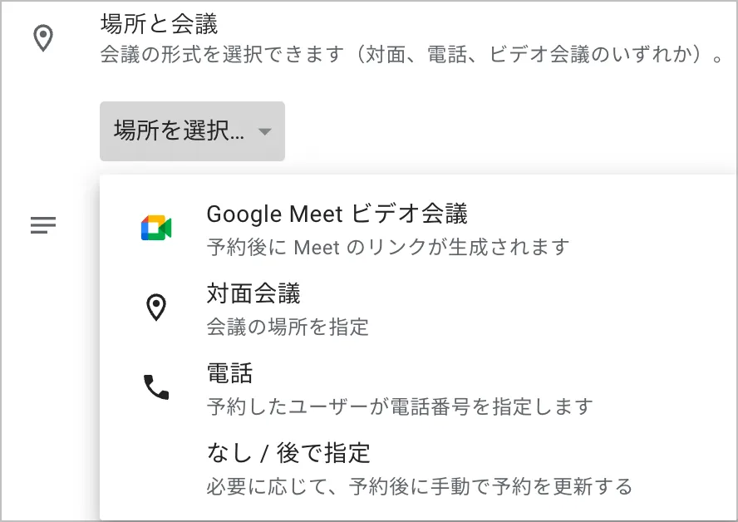Click the map pin icon for 対面会議
The height and width of the screenshot is (522, 738).
pyautogui.click(x=156, y=308)
